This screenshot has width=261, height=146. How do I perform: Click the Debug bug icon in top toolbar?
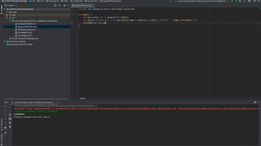pyautogui.click(x=236, y=1)
